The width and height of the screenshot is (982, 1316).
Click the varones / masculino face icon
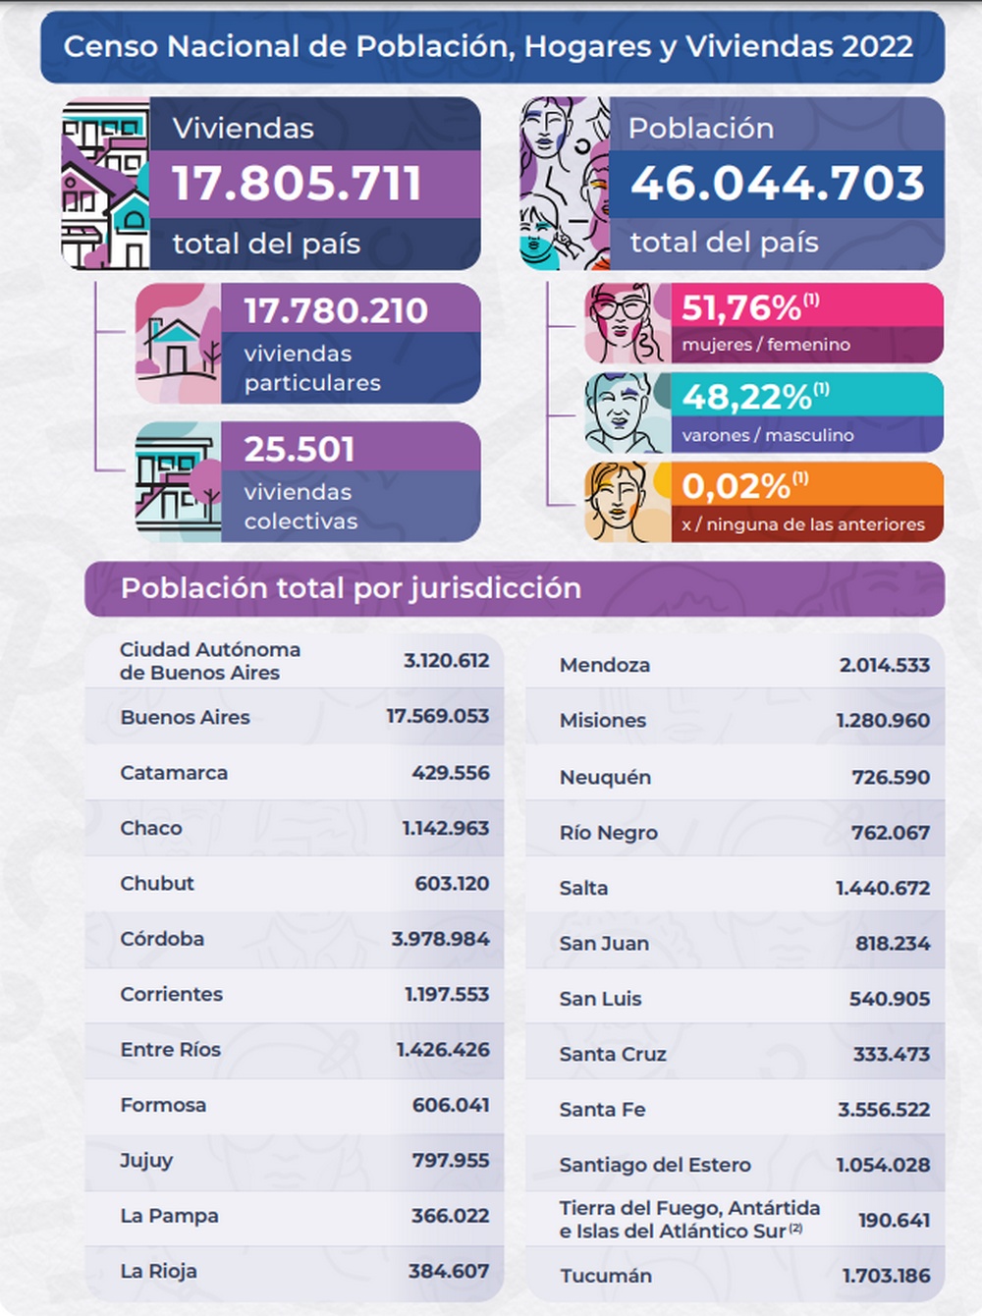pos(627,412)
